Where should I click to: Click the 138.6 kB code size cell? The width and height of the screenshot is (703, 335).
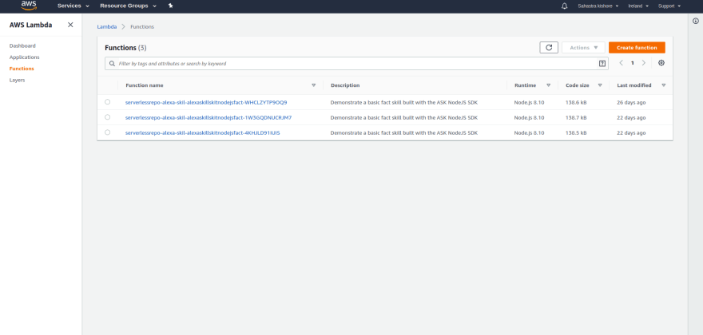tap(576, 103)
